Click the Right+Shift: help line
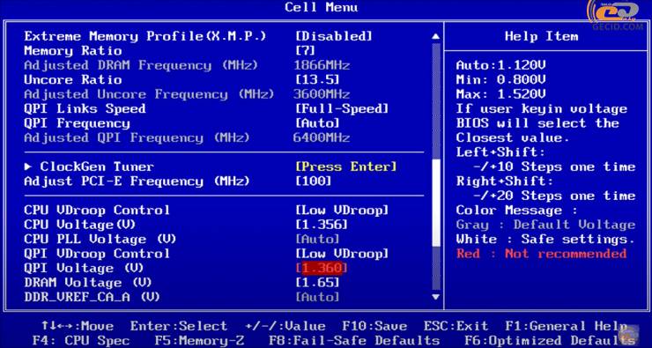Screen dimensions: 652x348 coord(504,181)
